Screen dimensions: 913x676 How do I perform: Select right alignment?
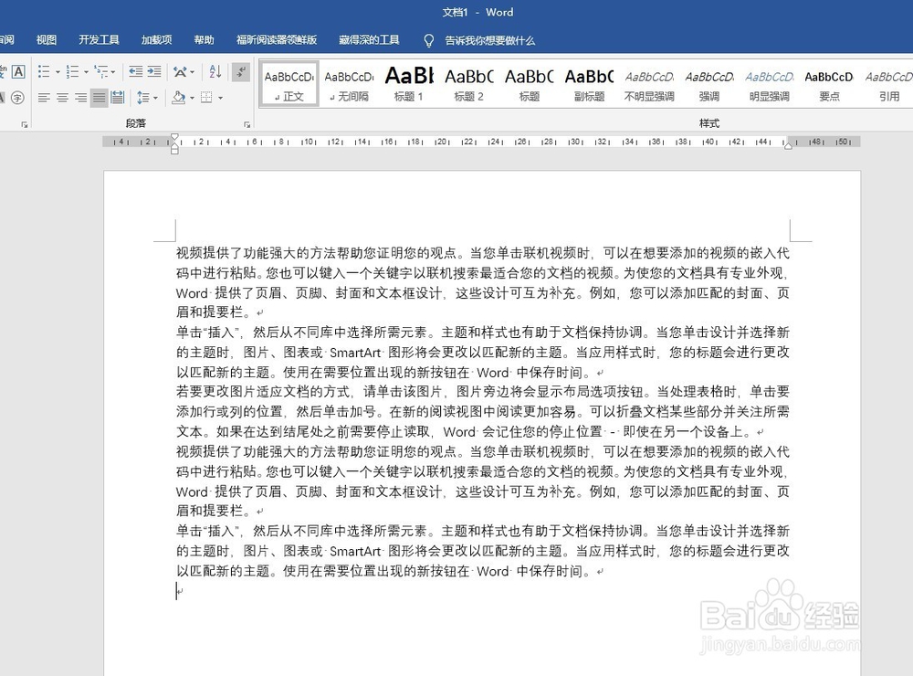[x=80, y=98]
